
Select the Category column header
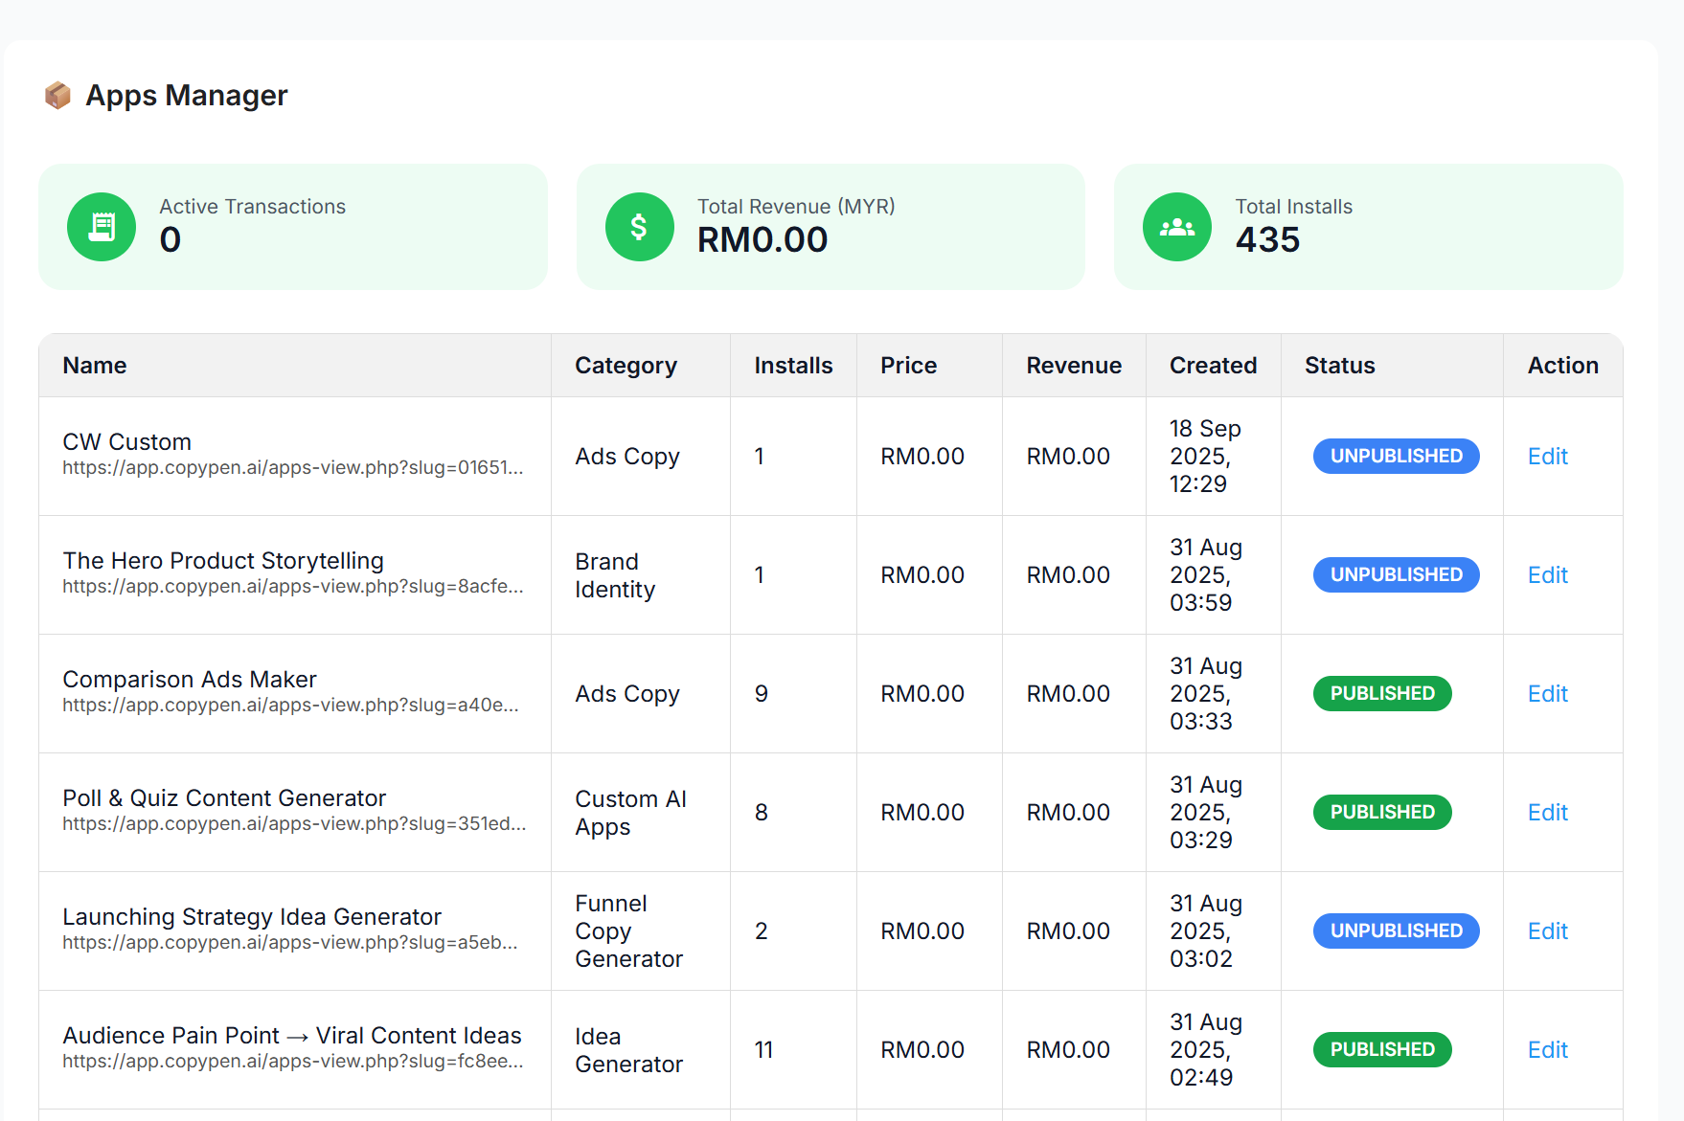click(x=626, y=365)
